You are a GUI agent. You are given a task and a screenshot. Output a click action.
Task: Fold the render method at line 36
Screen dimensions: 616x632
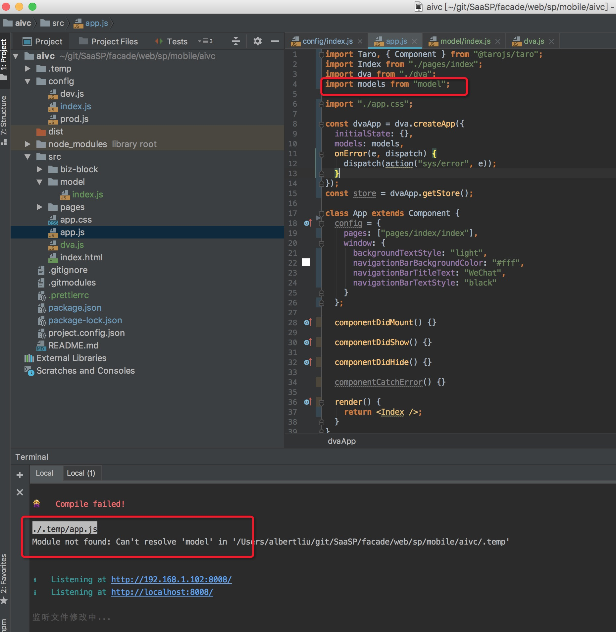click(x=321, y=402)
